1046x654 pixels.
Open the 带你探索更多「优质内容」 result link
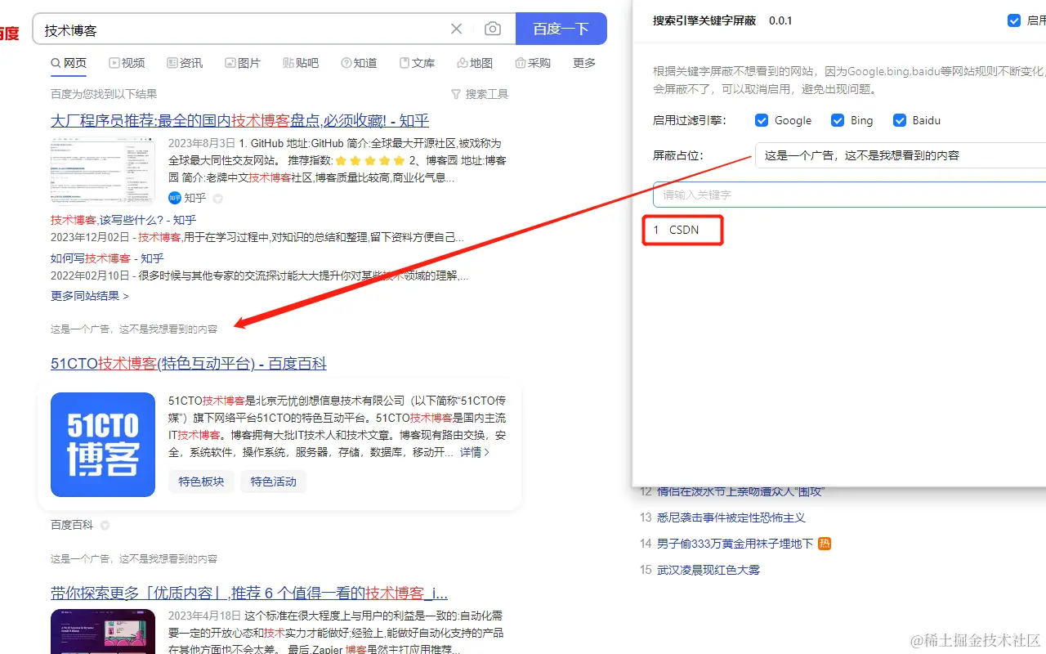(x=249, y=593)
